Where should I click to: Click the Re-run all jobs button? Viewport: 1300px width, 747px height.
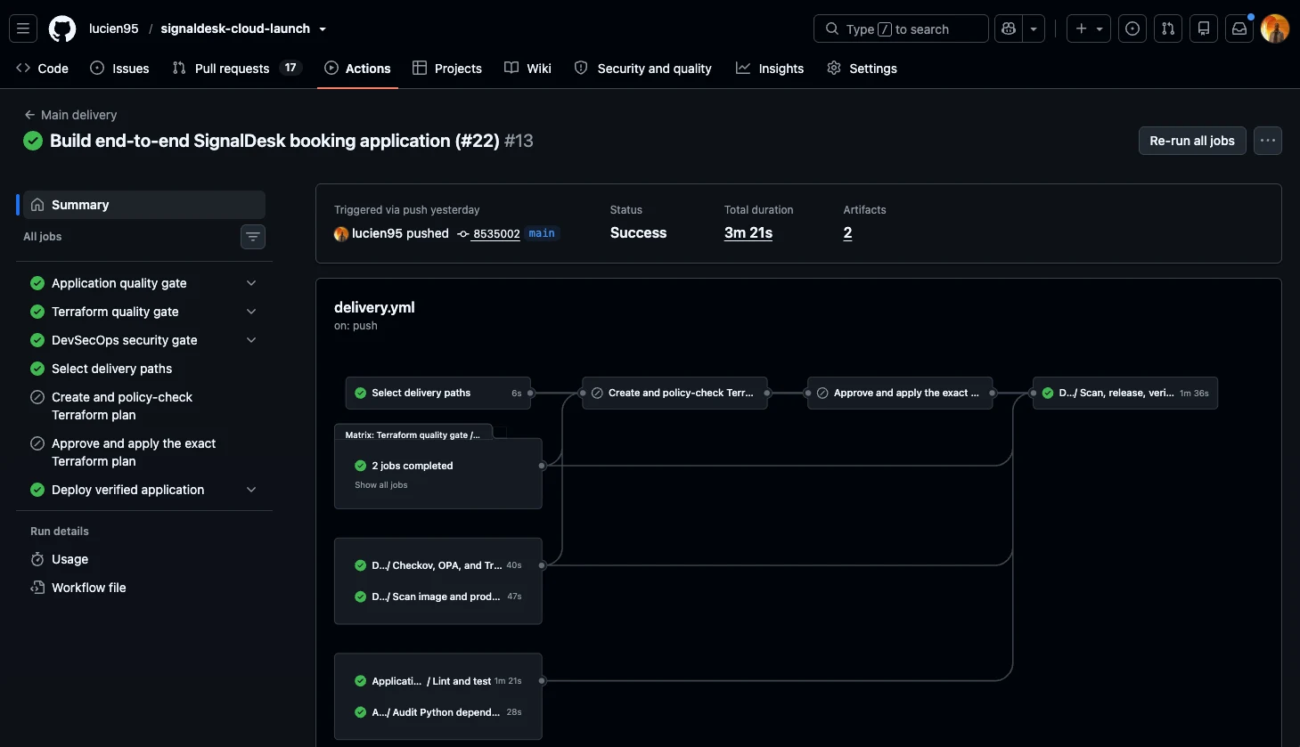pyautogui.click(x=1192, y=141)
